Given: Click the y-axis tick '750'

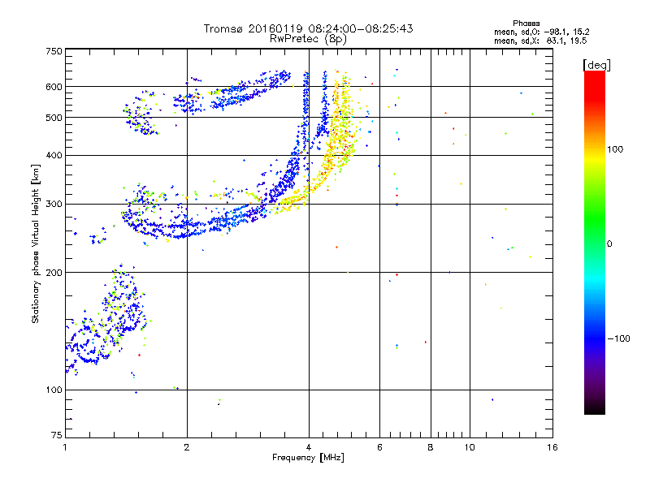Looking at the screenshot, I should tap(54, 51).
